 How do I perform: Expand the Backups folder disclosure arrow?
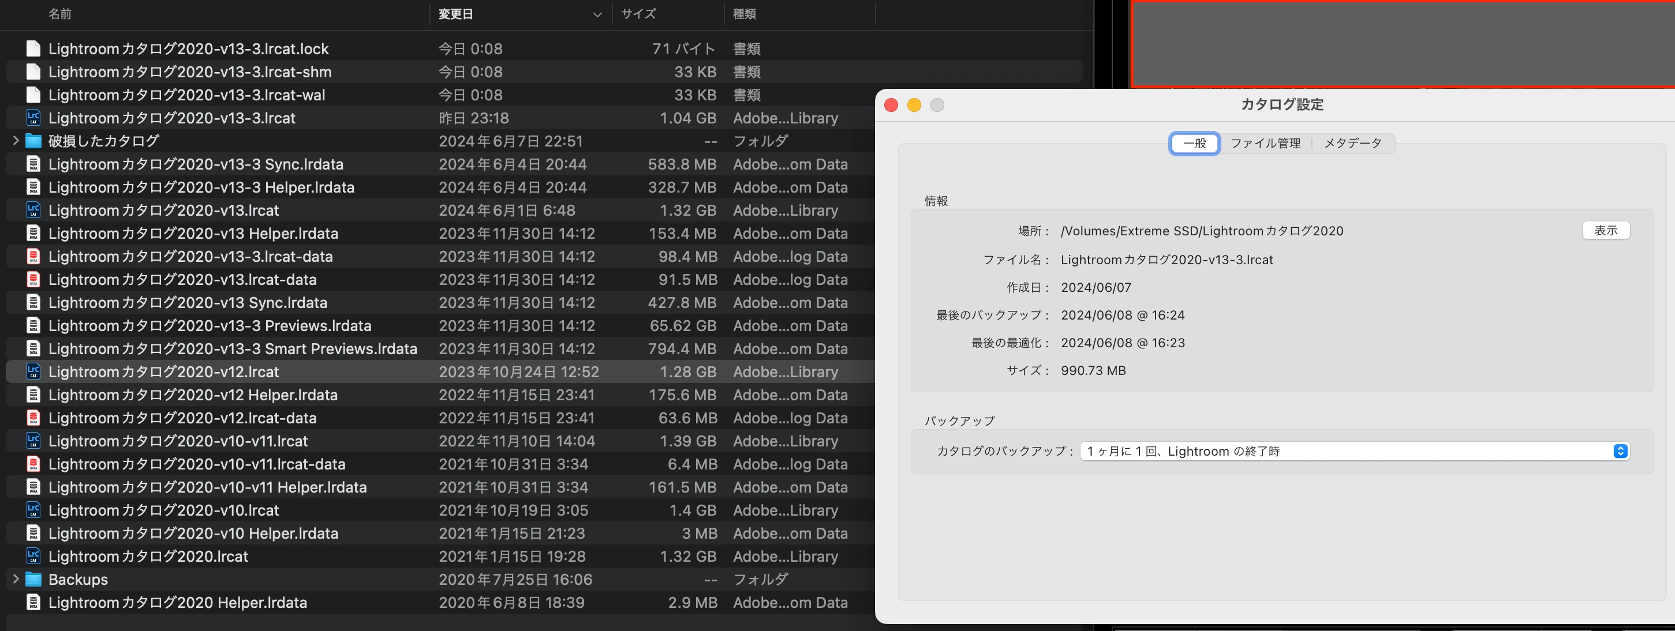pyautogui.click(x=16, y=579)
